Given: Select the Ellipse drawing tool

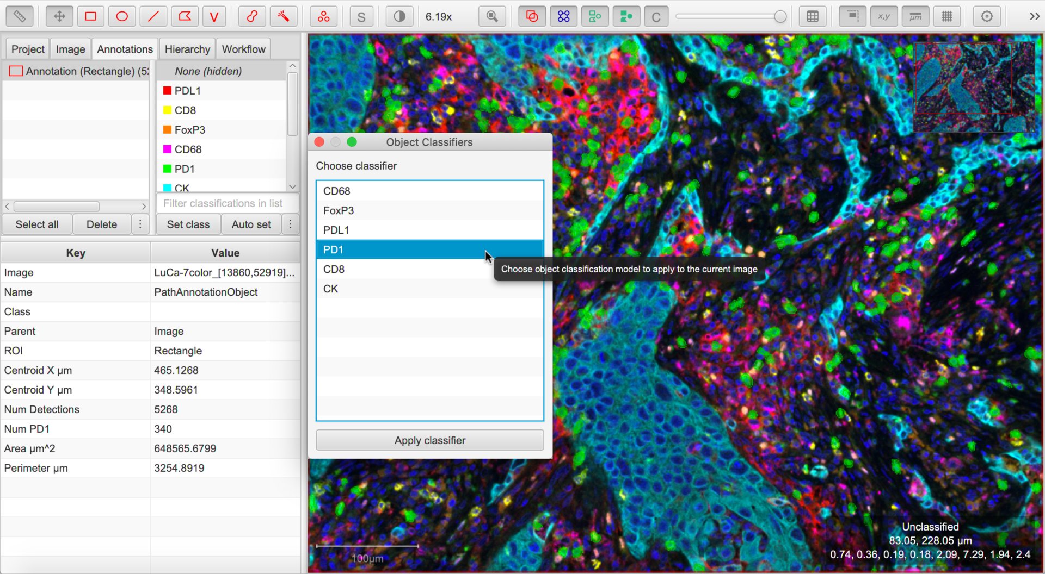Looking at the screenshot, I should click(x=122, y=16).
